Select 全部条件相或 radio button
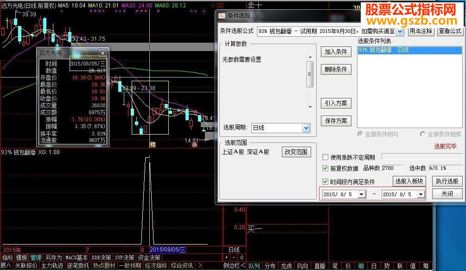The image size is (466, 271). [x=422, y=134]
